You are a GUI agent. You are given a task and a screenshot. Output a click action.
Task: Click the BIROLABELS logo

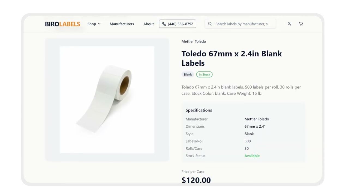coord(62,24)
